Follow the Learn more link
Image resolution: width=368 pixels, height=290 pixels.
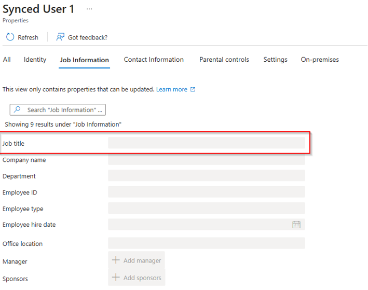pyautogui.click(x=172, y=89)
